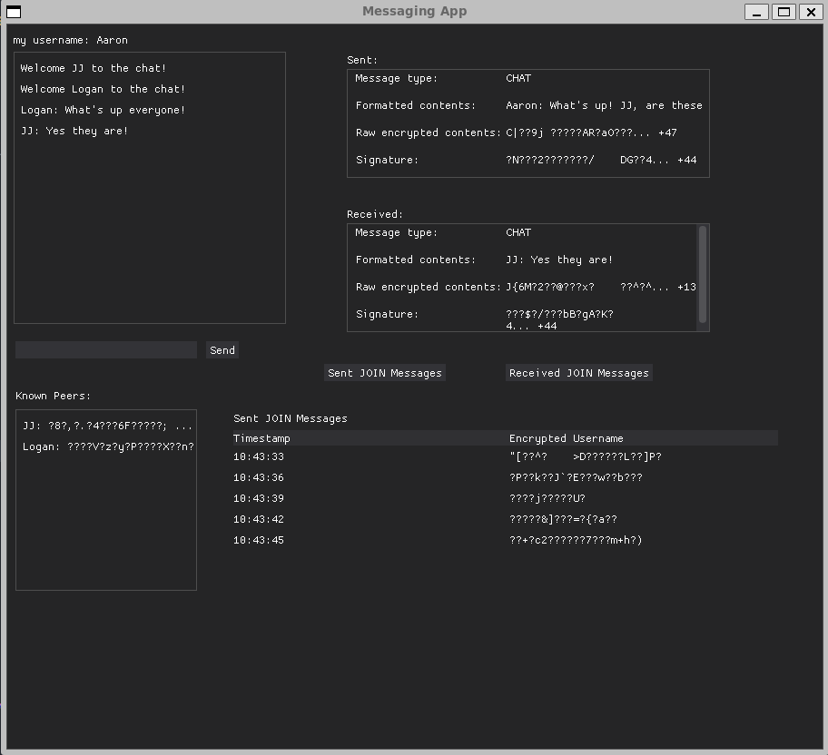Click the Send button
This screenshot has width=828, height=755.
(x=222, y=350)
